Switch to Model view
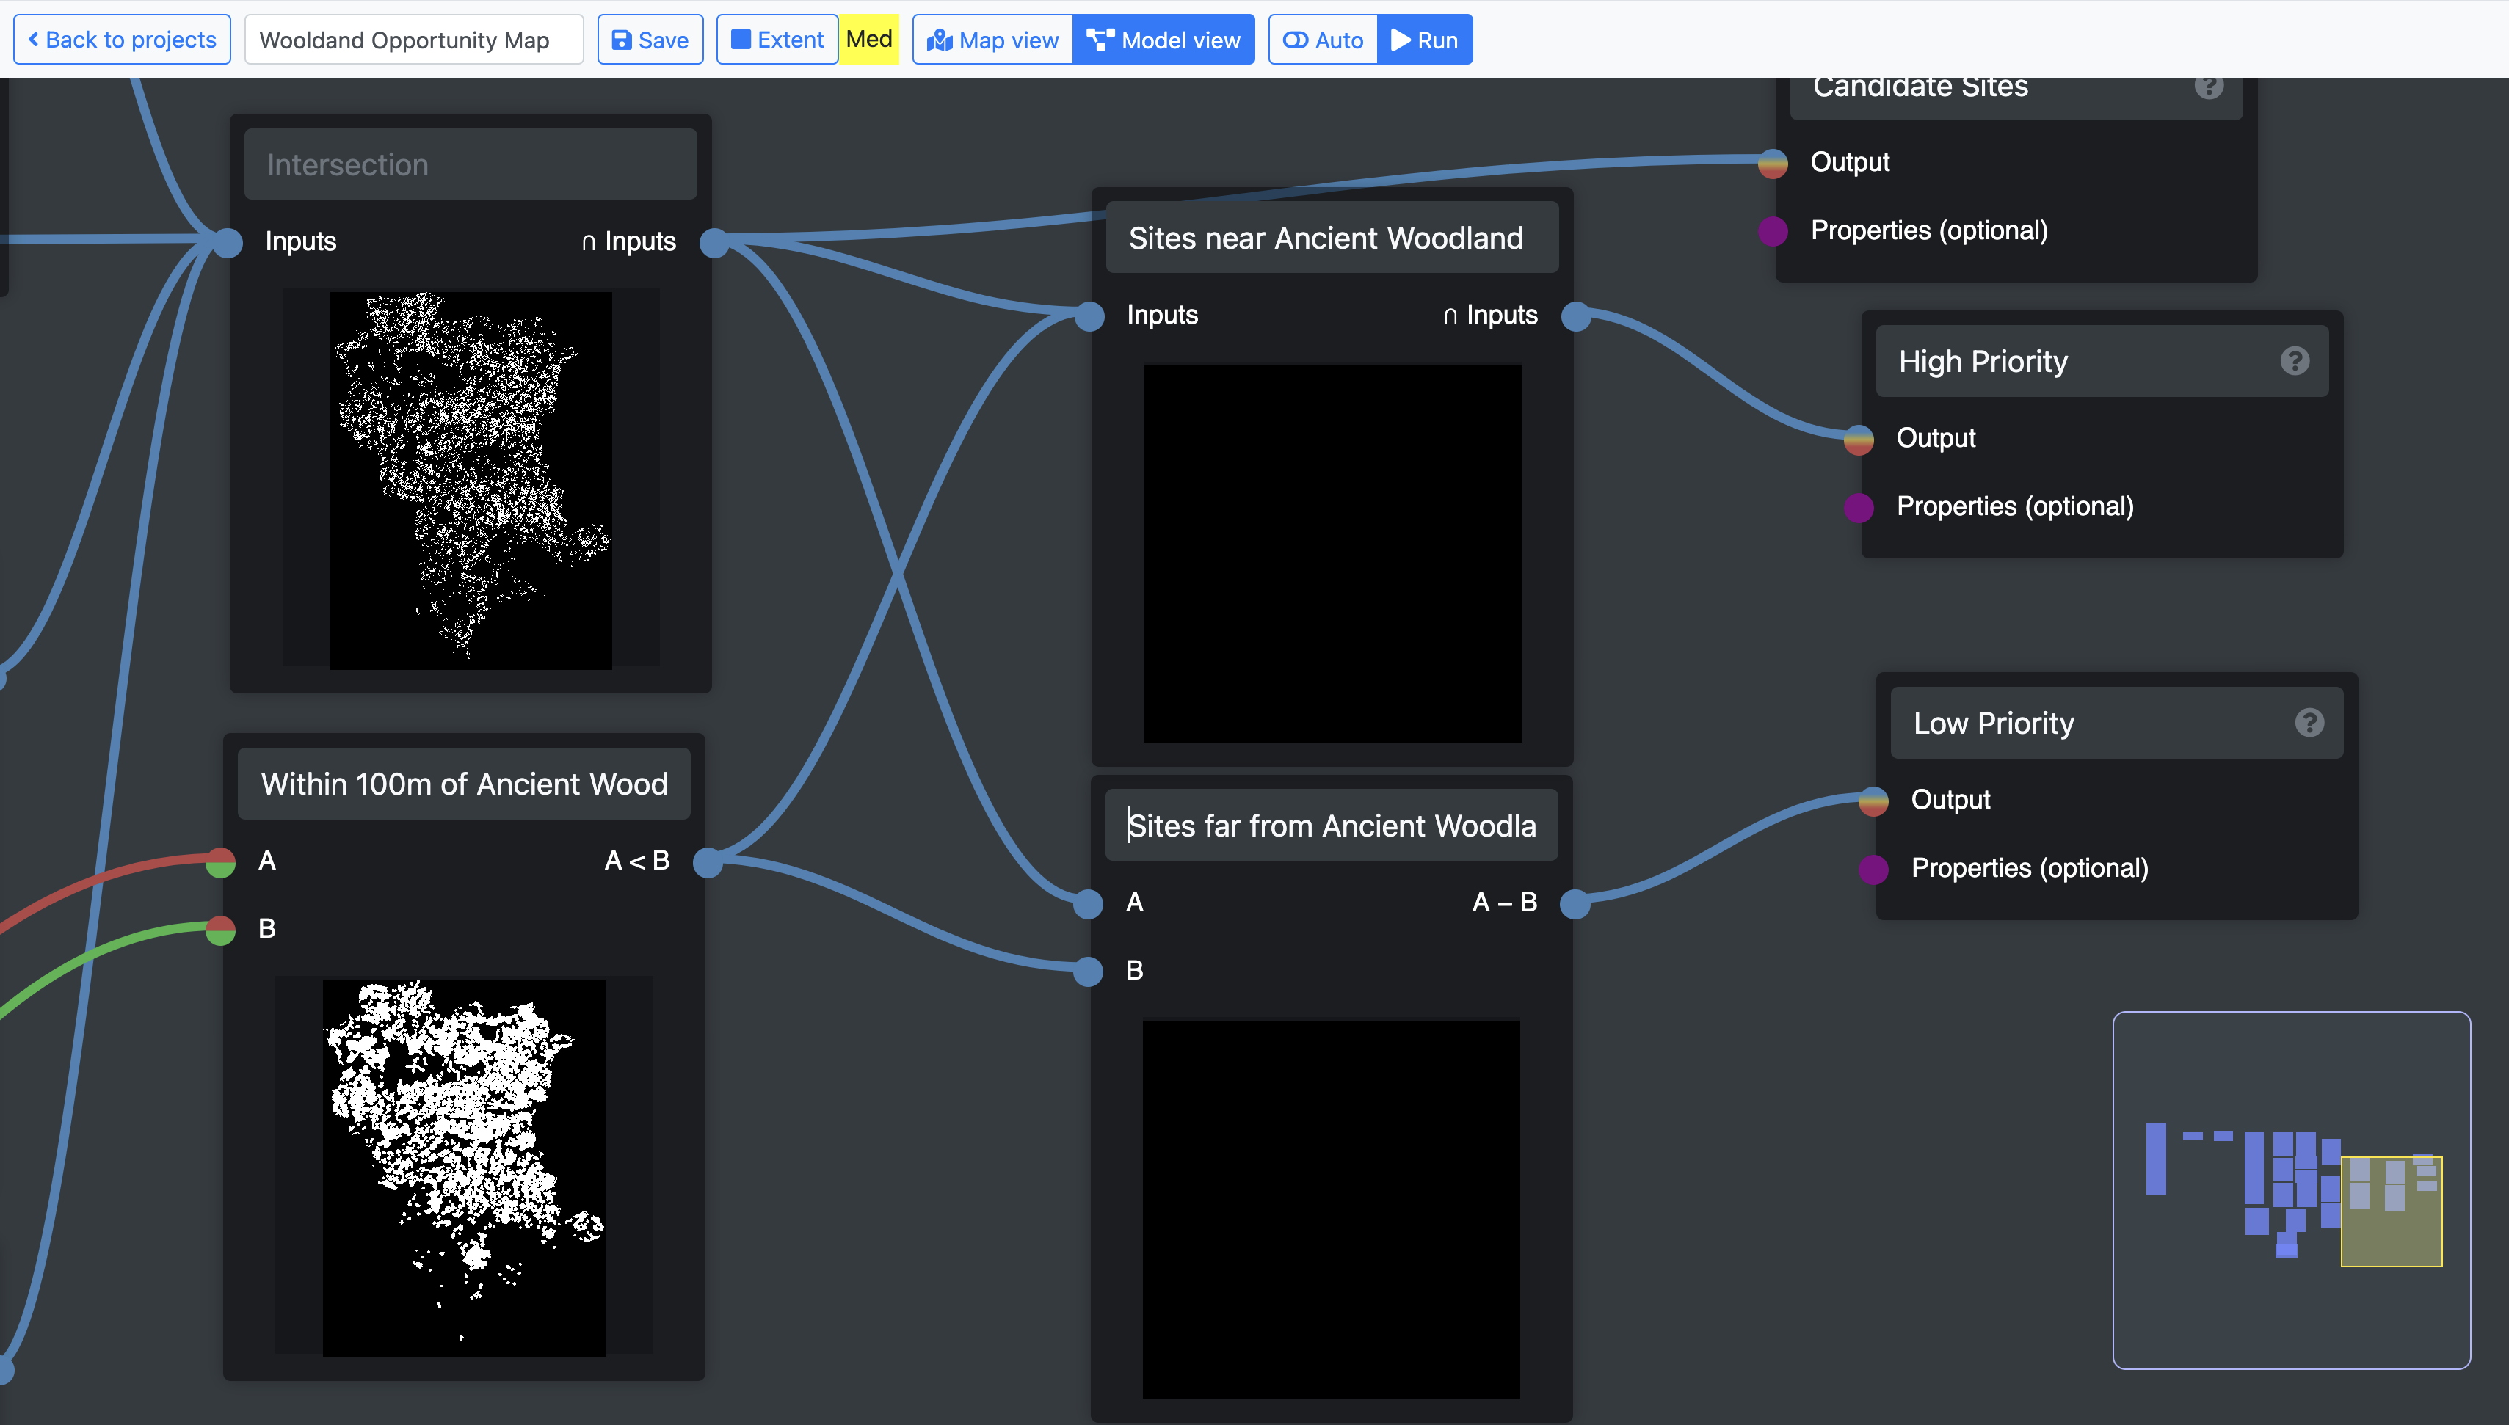The width and height of the screenshot is (2509, 1425). coord(1163,40)
